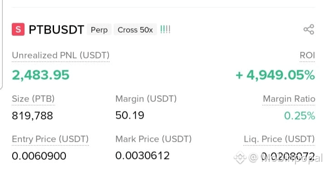Viewport: 326px width, 169px height.
Task: Click the red S short-side badge
Action: [x=18, y=29]
